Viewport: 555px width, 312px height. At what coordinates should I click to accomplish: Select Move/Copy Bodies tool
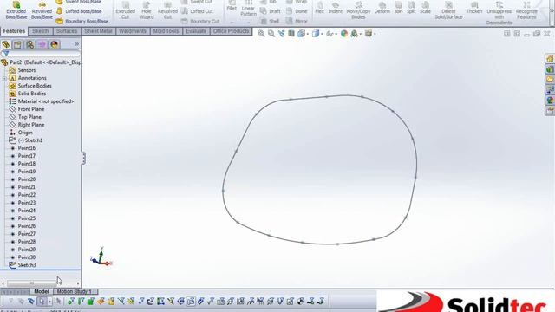coord(358,10)
